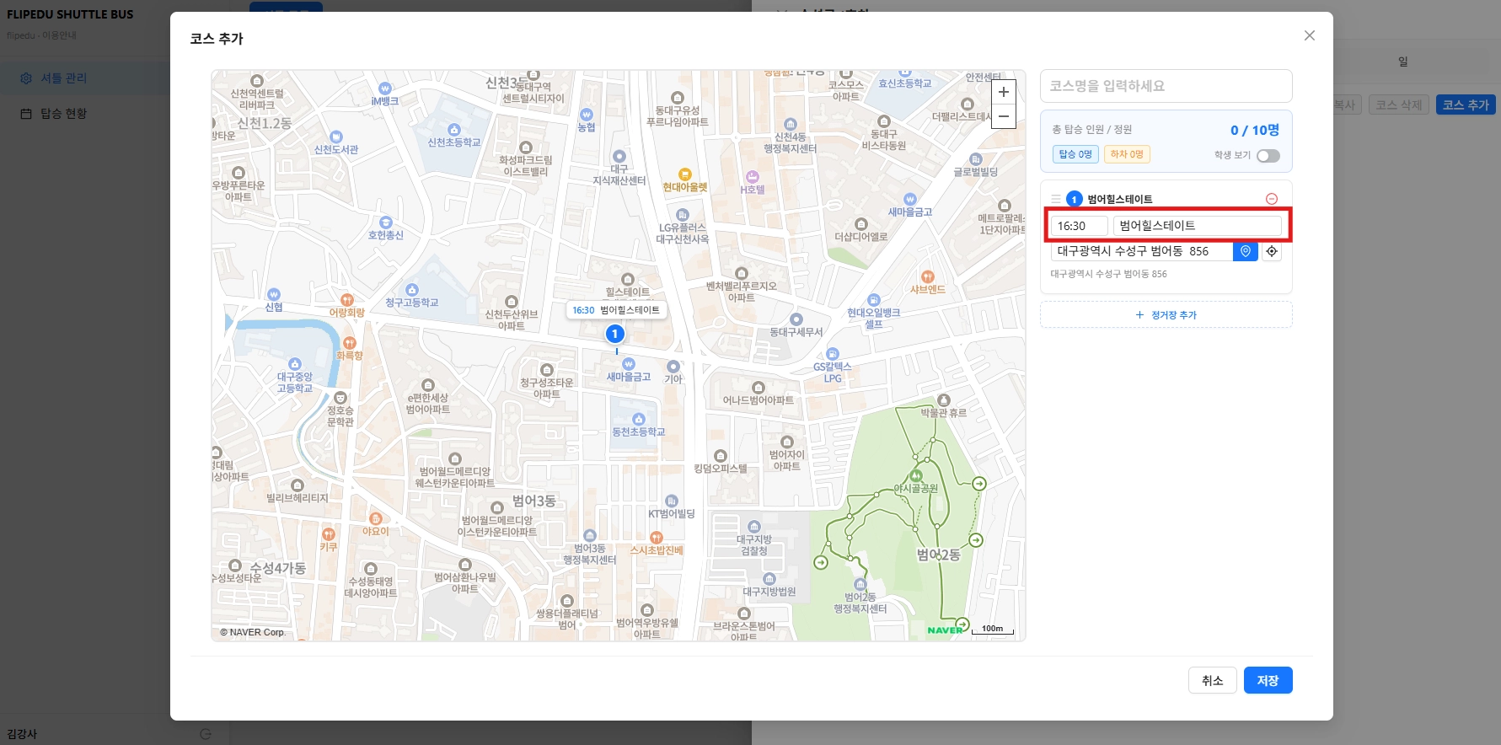Viewport: 1501px width, 745px height.
Task: Click the 어랑회랑 restaurant icon on the map
Action: pos(347,300)
